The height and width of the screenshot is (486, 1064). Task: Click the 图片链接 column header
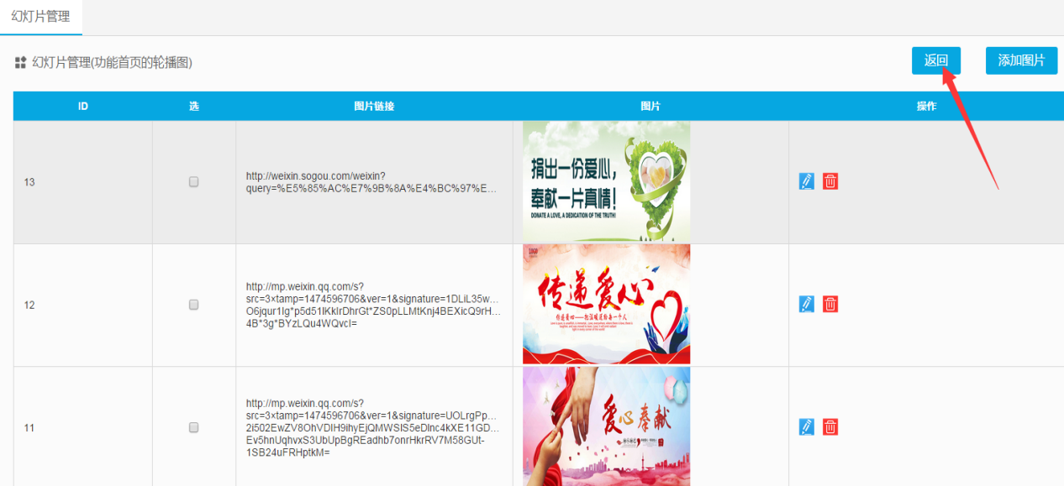(374, 107)
